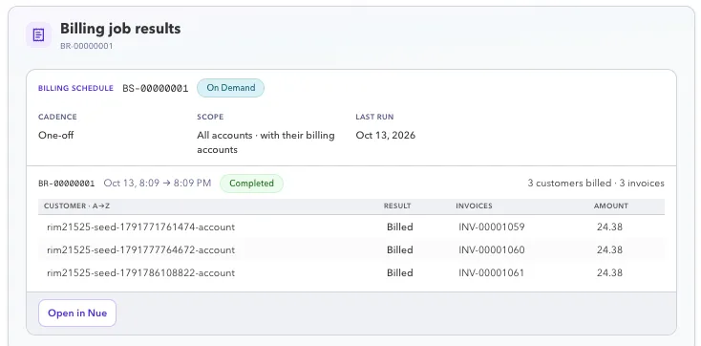
Task: Click the LAST RUN label
Action: [x=374, y=117]
